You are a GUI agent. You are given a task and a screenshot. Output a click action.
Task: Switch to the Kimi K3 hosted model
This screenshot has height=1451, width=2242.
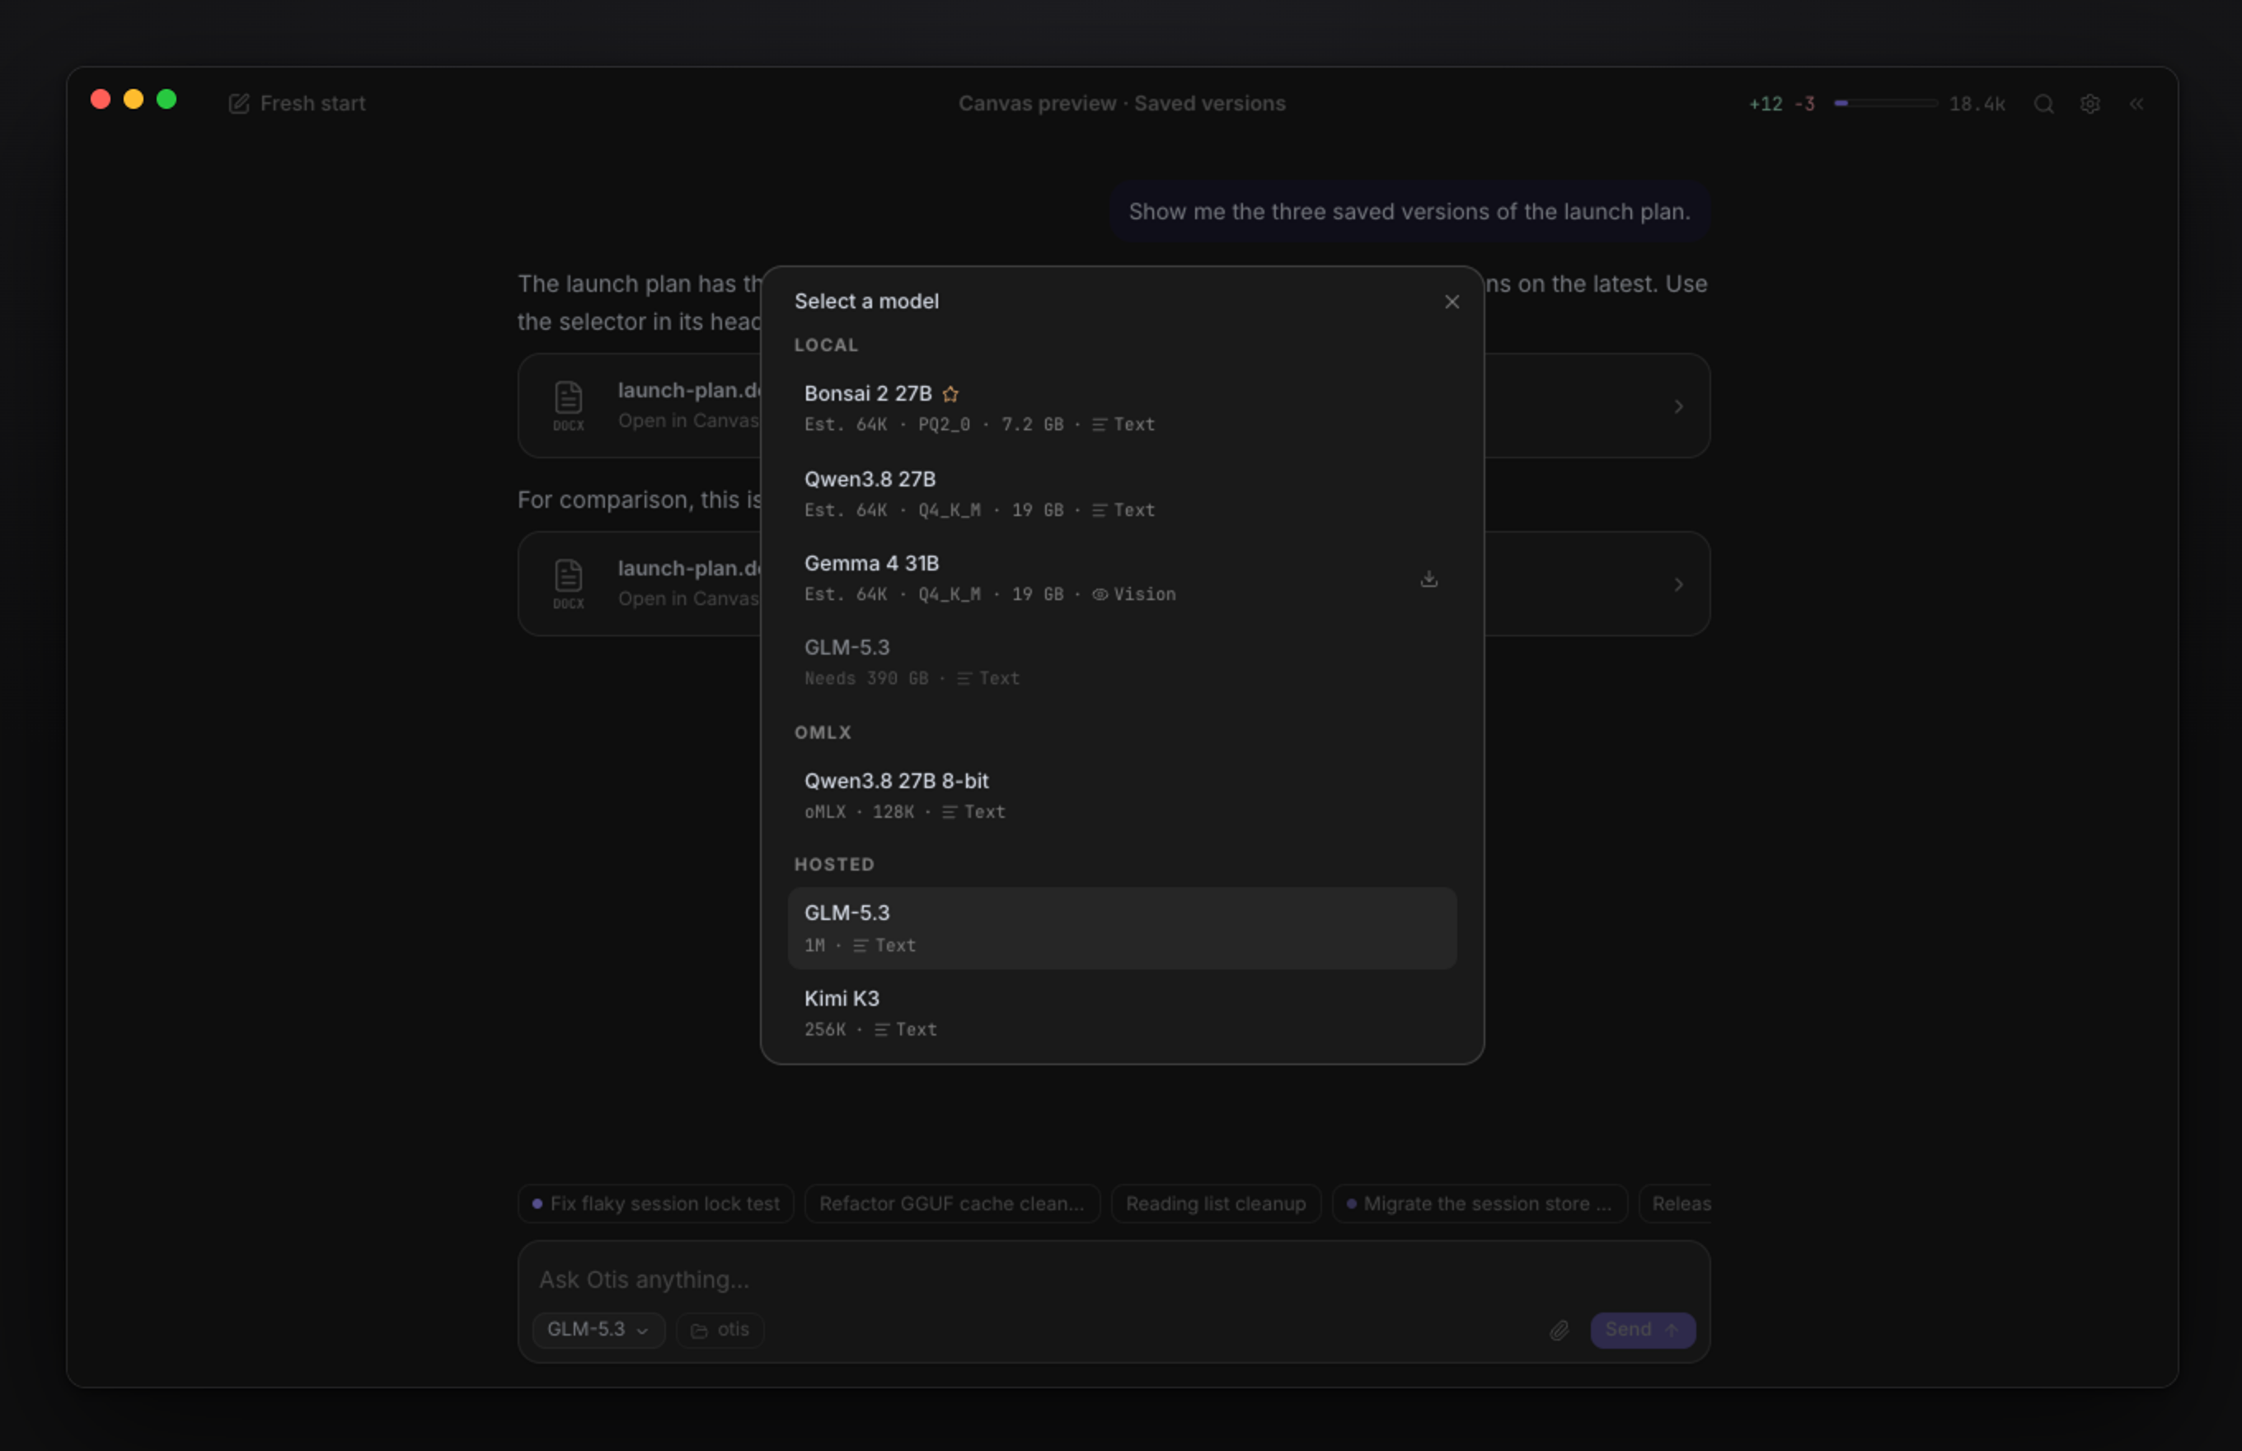[x=1122, y=1013]
